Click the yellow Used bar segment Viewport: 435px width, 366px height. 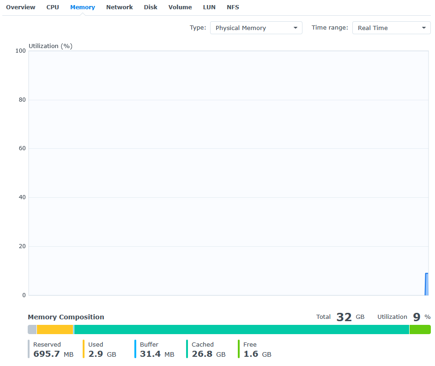pos(55,329)
